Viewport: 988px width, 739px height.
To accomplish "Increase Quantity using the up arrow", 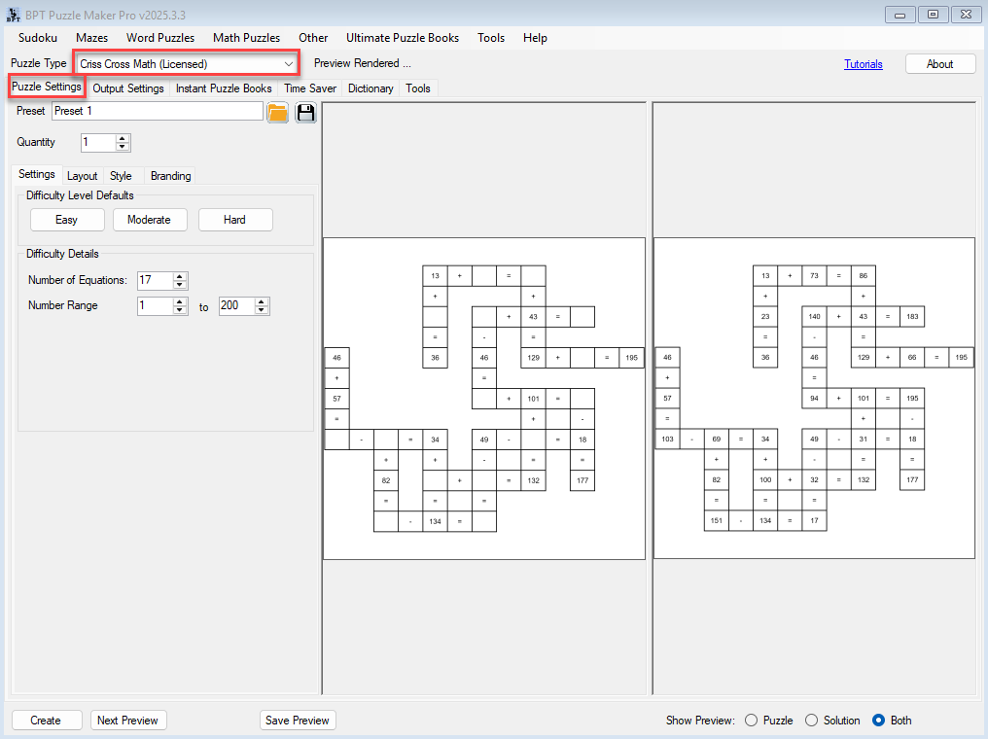I will [123, 139].
